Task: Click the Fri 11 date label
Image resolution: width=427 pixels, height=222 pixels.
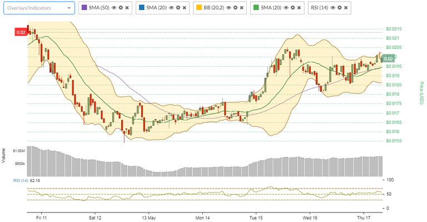Action: [41, 218]
